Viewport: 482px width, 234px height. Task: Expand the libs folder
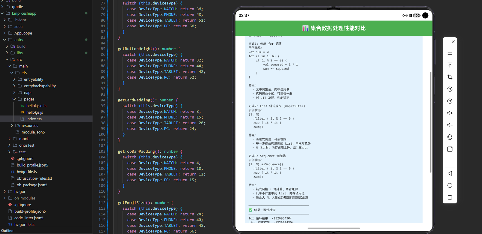(7, 53)
